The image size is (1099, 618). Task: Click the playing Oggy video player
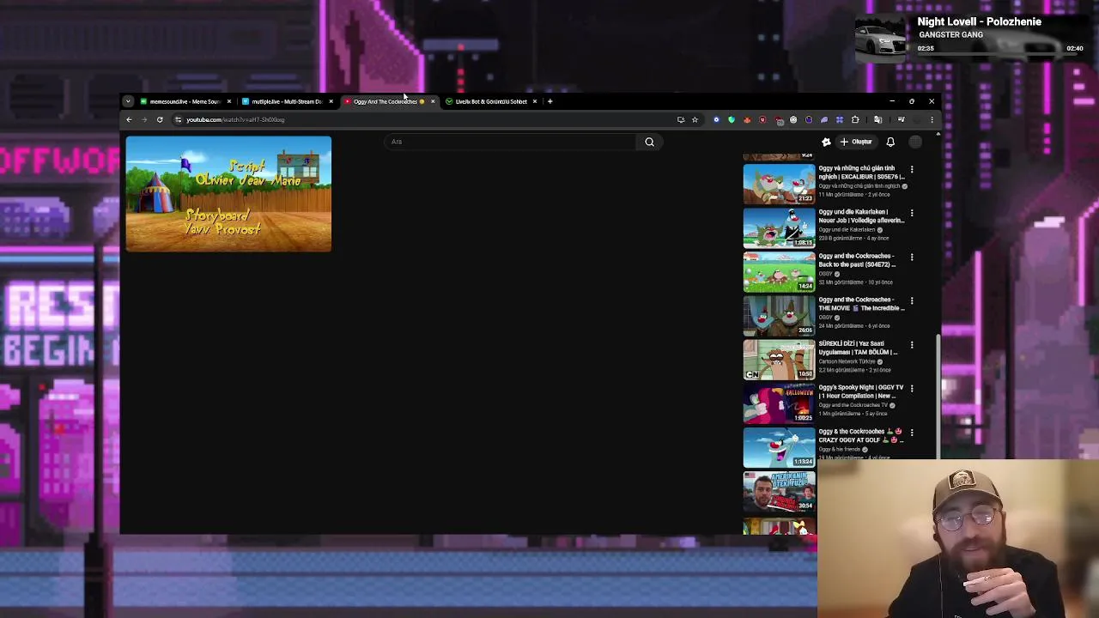[x=228, y=194]
